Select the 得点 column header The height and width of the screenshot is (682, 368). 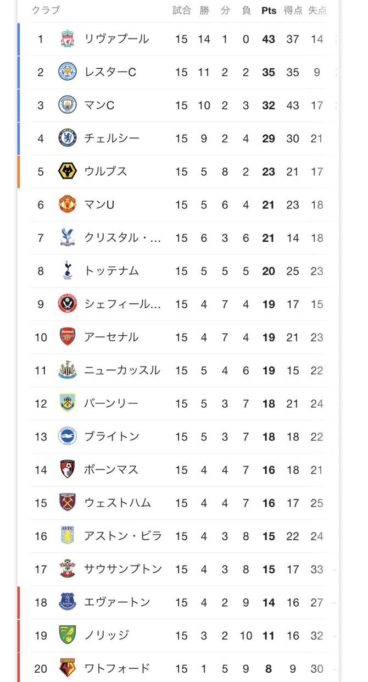coord(293,10)
